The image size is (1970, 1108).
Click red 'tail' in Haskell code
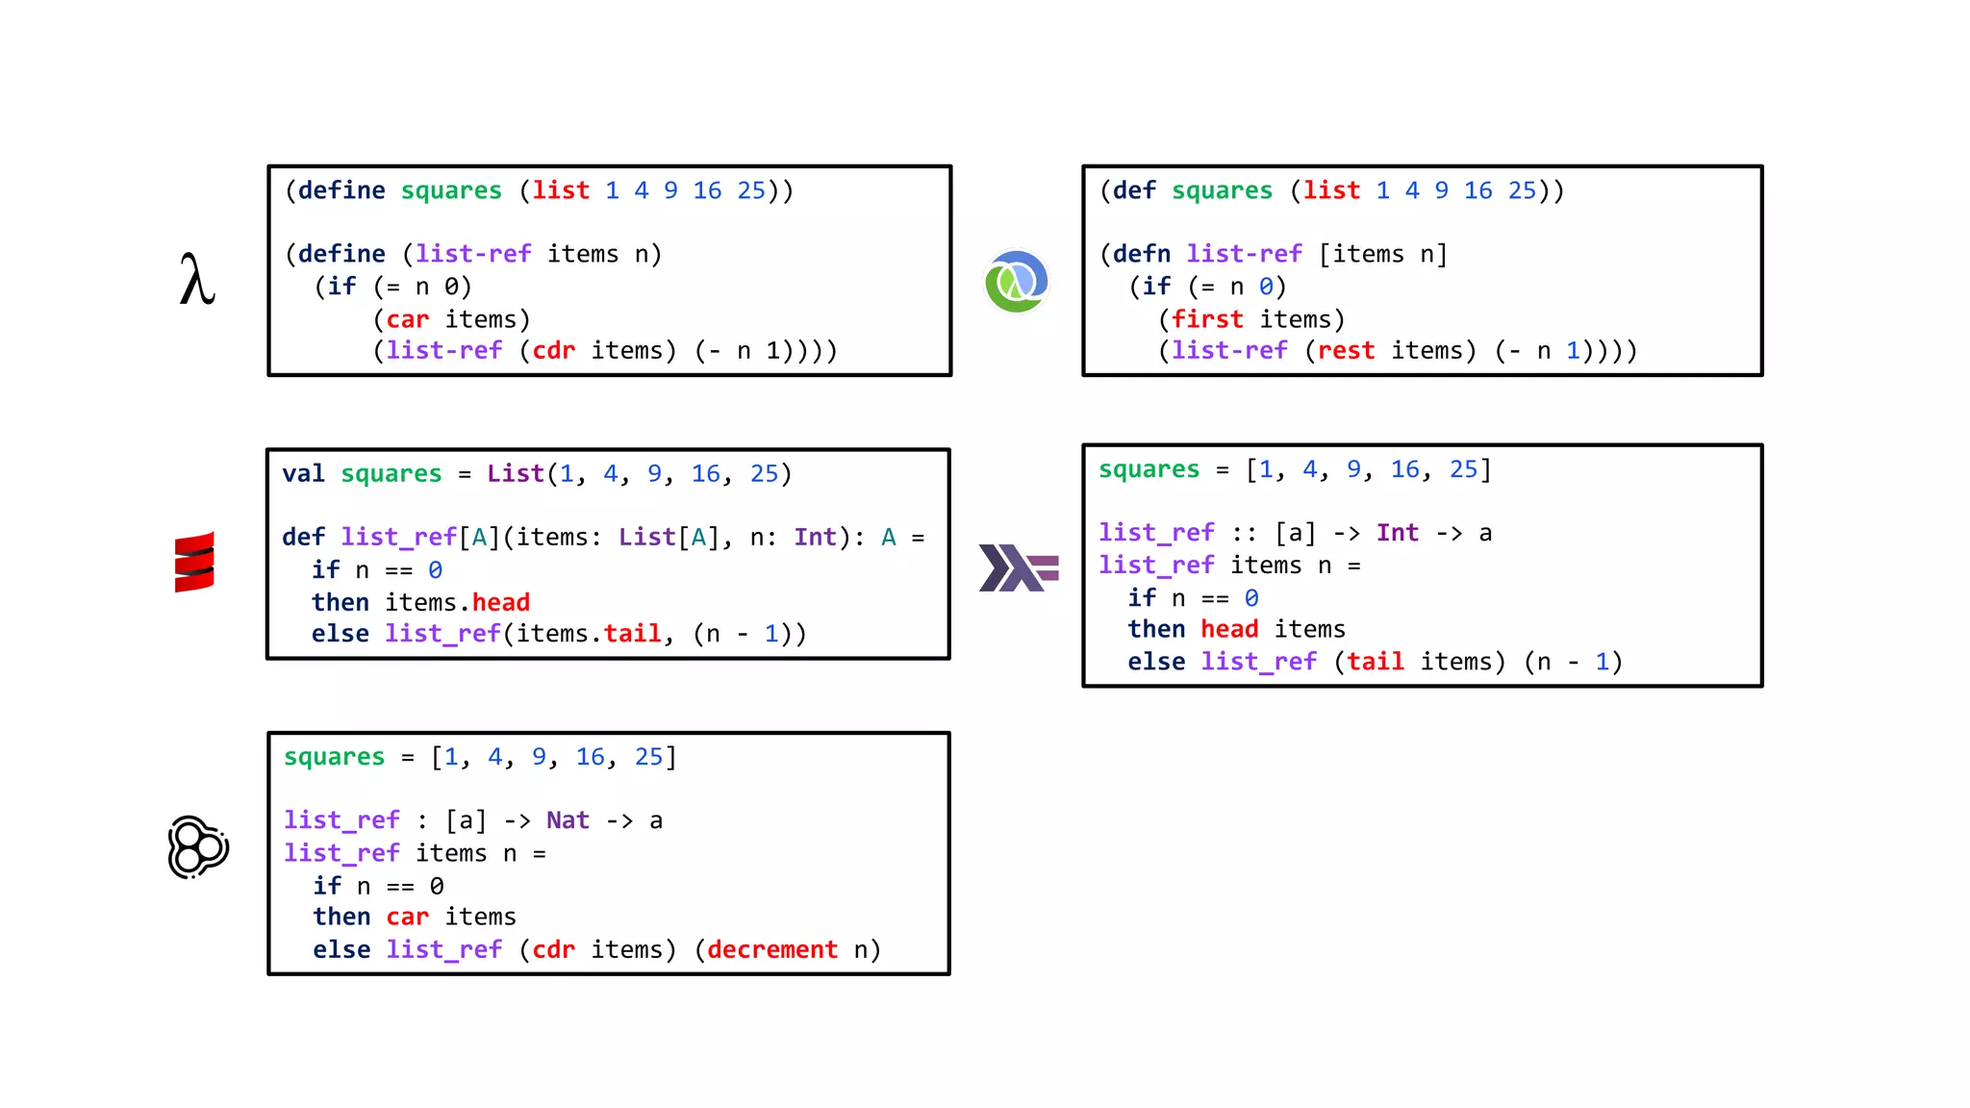pyautogui.click(x=1375, y=662)
